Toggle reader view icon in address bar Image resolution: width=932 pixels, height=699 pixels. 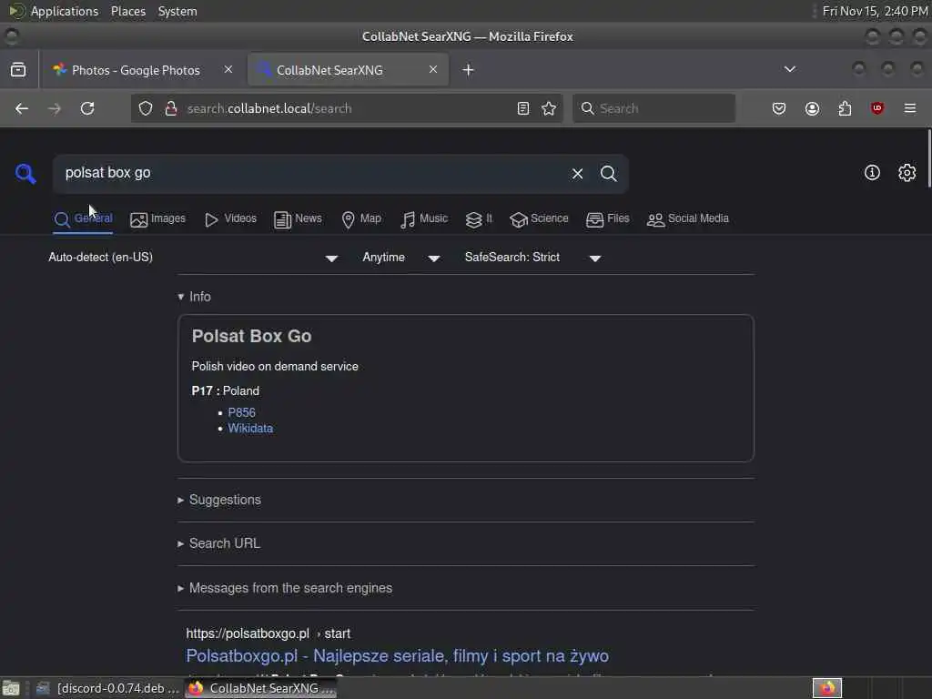pos(523,108)
